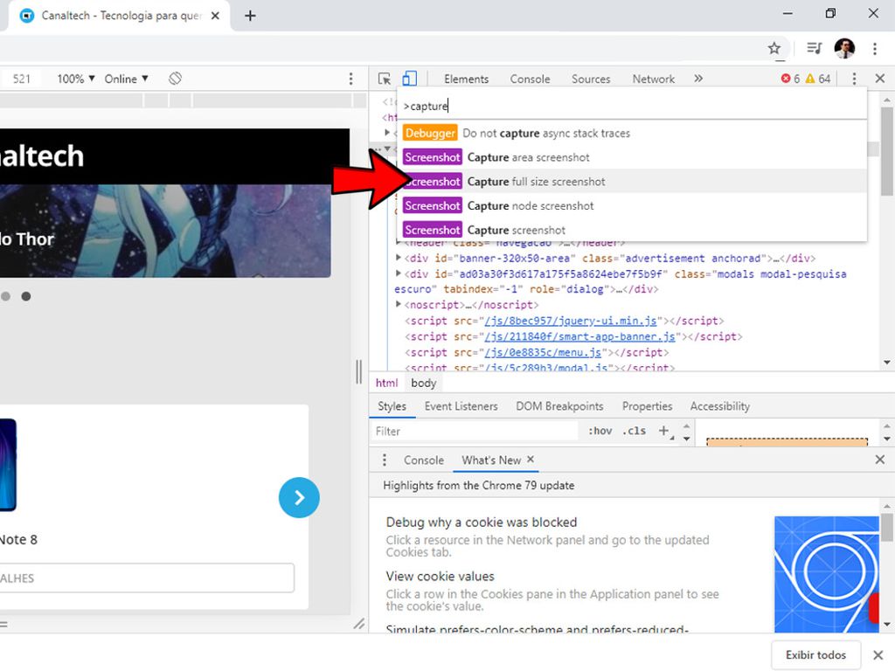Switch to drawer Console tab
The image size is (895, 671).
(x=424, y=460)
